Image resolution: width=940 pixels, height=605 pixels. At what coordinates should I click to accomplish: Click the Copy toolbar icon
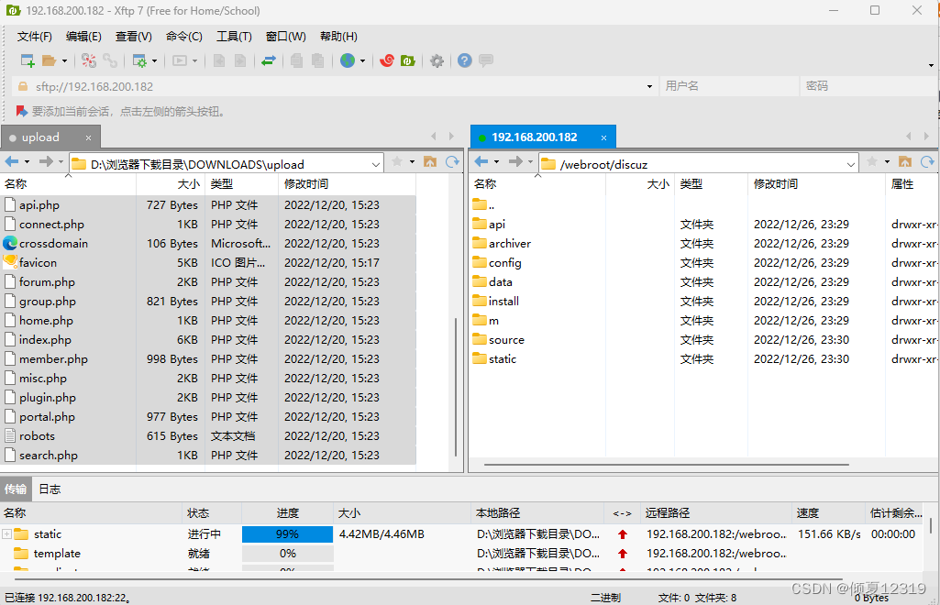[296, 60]
